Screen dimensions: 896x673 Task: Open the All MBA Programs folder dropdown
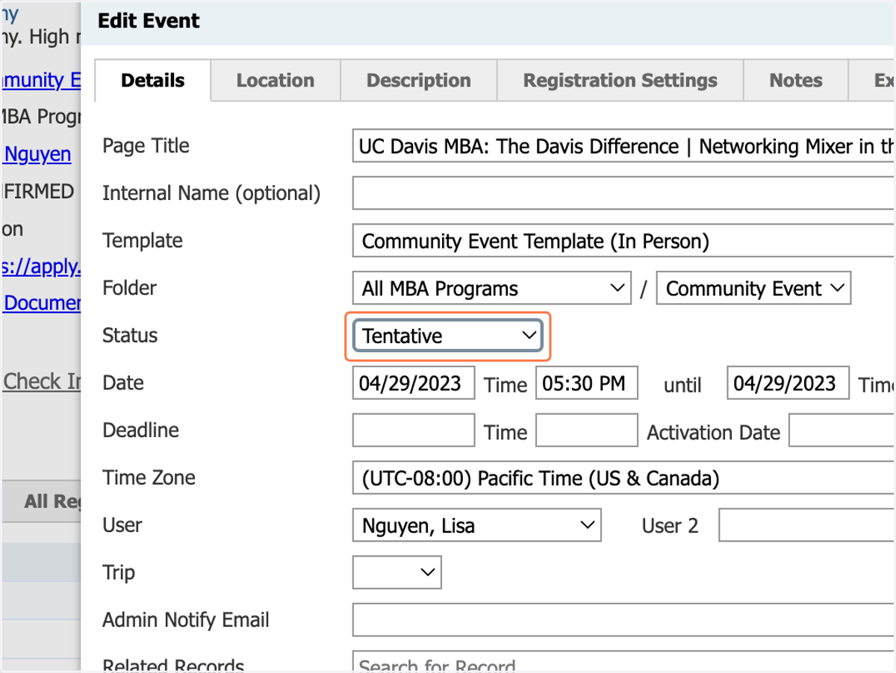[492, 289]
